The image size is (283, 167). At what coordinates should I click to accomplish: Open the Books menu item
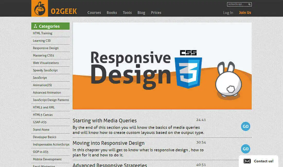pyautogui.click(x=112, y=13)
